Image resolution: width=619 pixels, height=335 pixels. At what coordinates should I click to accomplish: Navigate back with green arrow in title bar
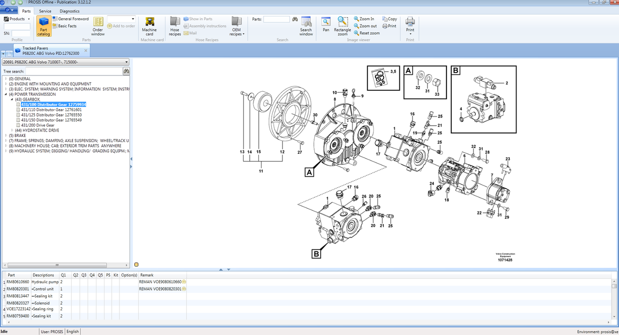click(x=13, y=2)
